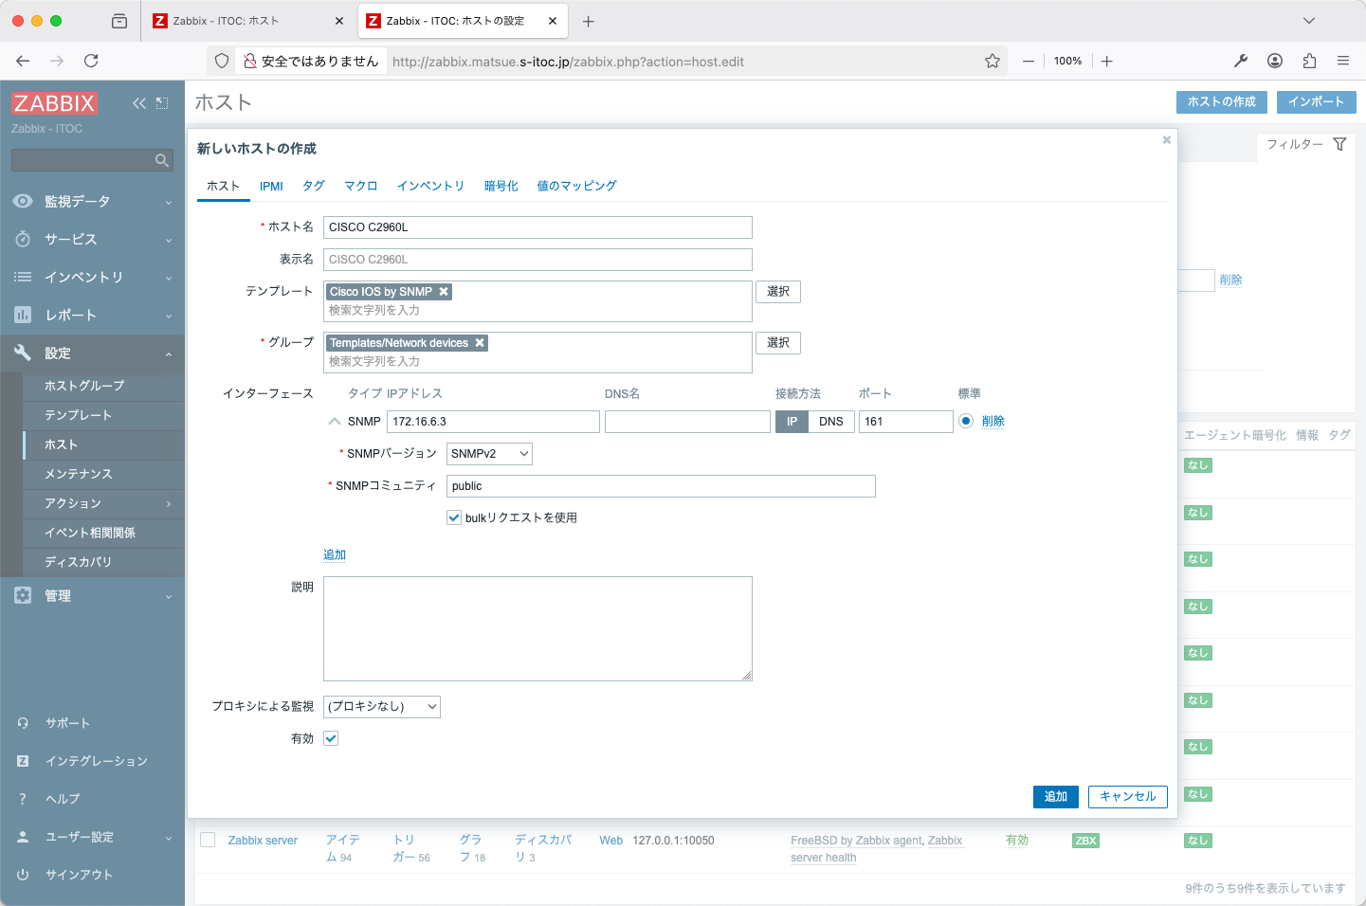Reload the page in the browser

coord(91,61)
